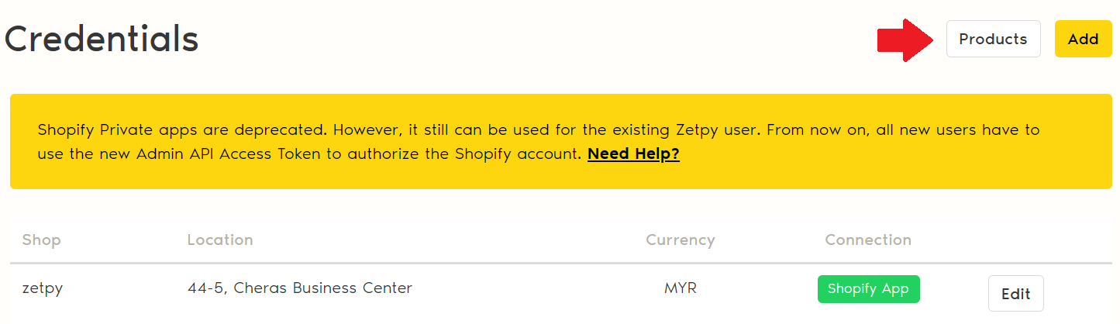Edit the zetpy shop credentials

point(1015,294)
